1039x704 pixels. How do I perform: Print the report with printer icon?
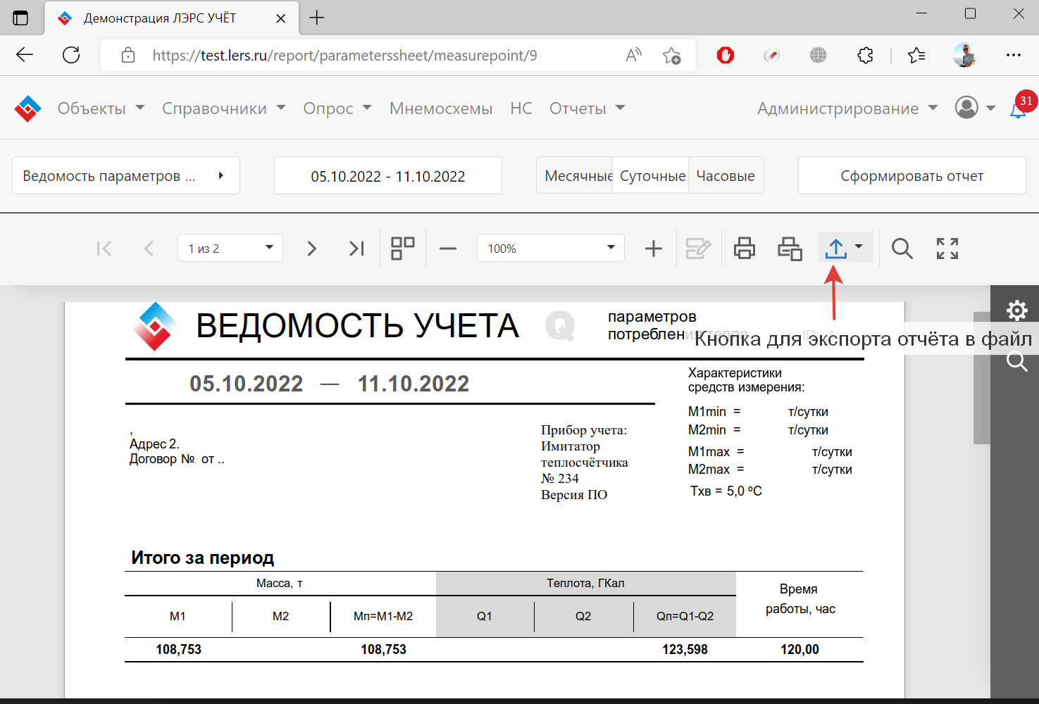(745, 249)
